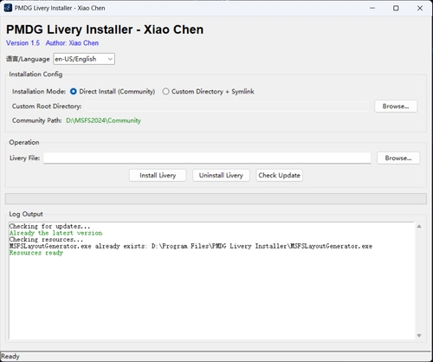
Task: Maximize the installer window
Action: [x=396, y=8]
